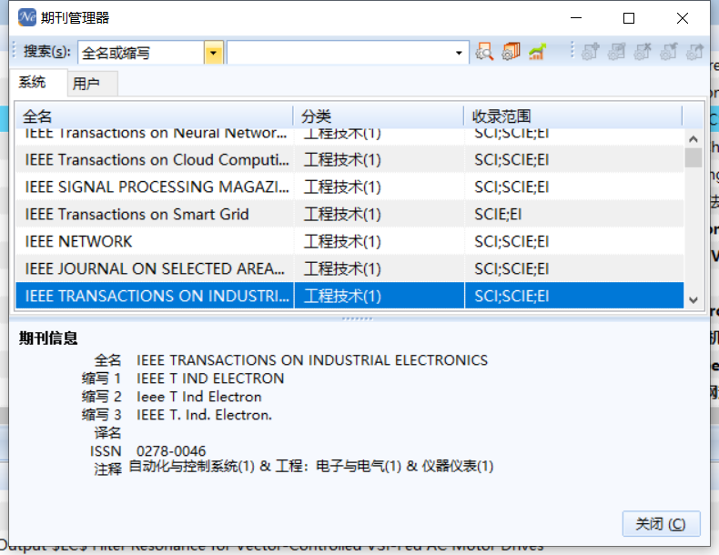
Task: Click the journal search magnifier icon
Action: pyautogui.click(x=484, y=51)
